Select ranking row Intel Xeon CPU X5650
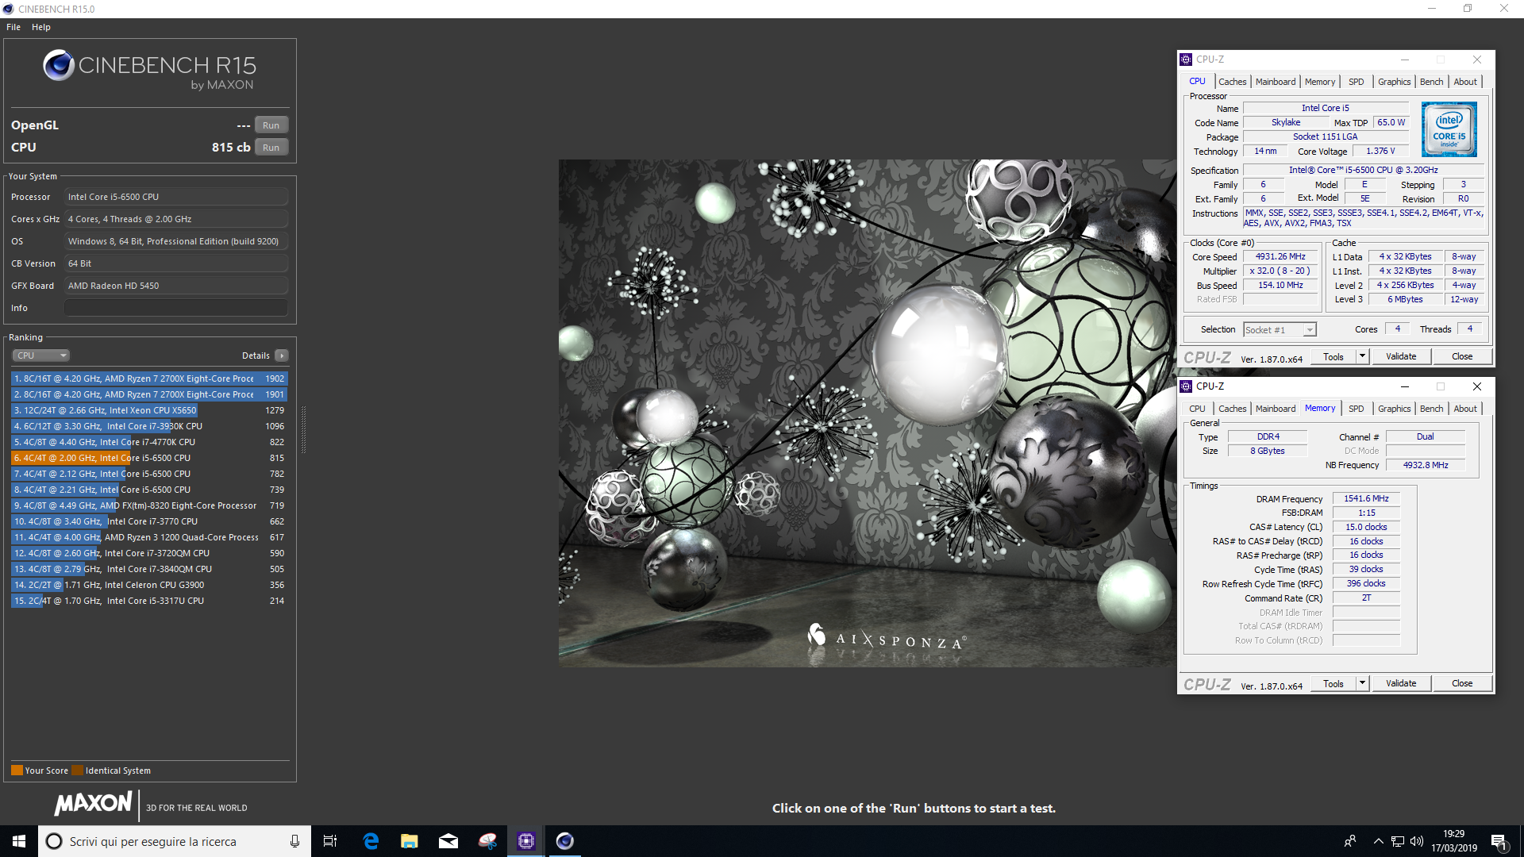Viewport: 1524px width, 857px height. pos(149,410)
